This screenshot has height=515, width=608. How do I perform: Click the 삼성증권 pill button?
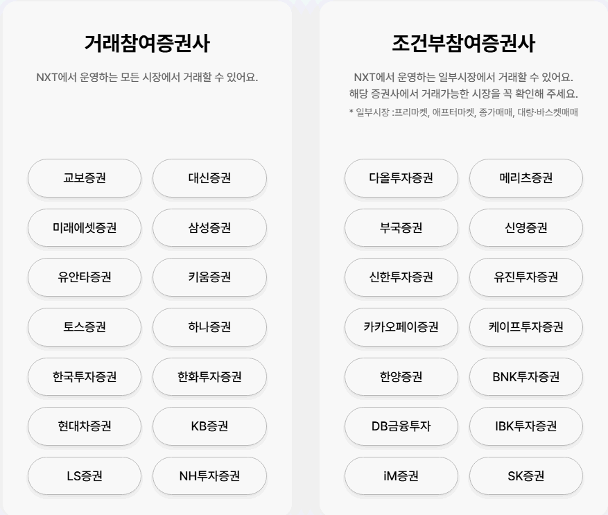[x=210, y=228]
